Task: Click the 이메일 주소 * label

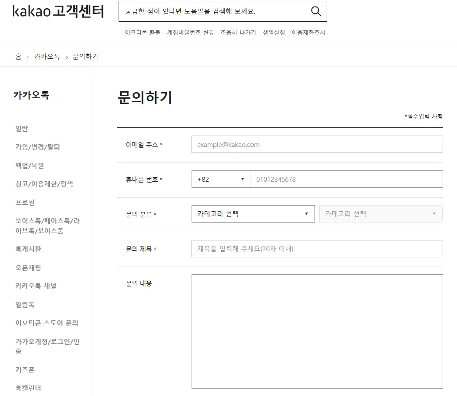Action: tap(144, 145)
